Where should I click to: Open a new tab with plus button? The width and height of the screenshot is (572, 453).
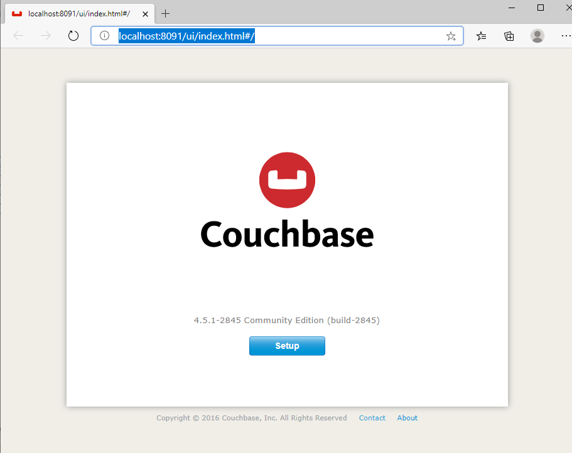(165, 14)
